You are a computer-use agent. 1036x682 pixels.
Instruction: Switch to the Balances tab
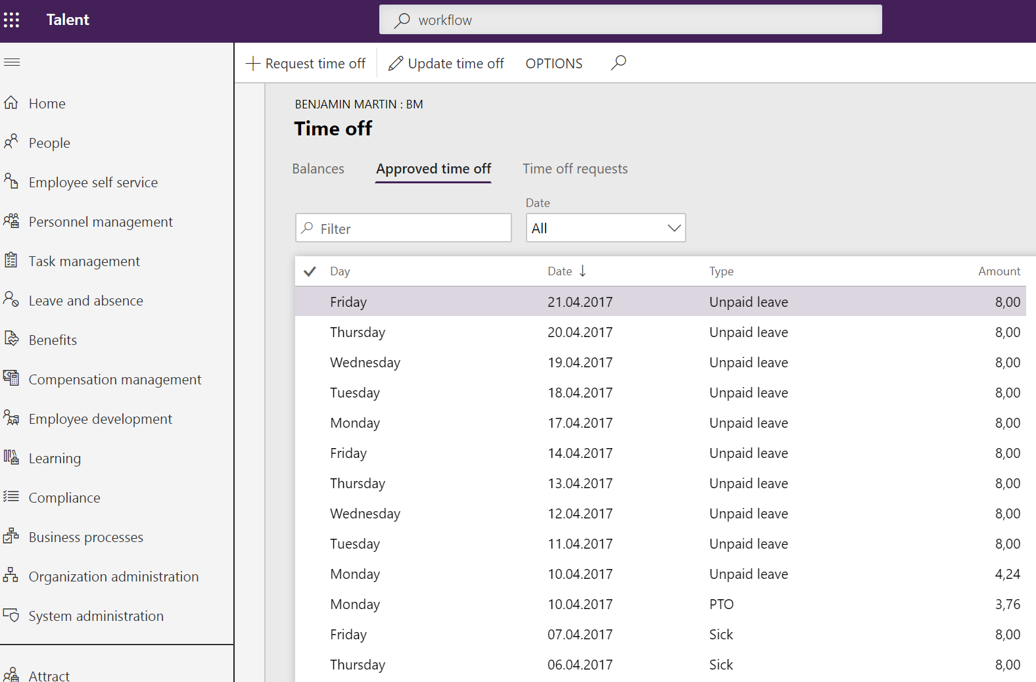(318, 169)
